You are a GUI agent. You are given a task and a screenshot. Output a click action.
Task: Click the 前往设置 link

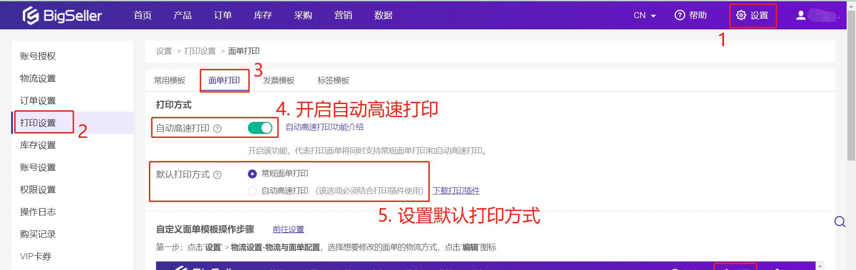pyautogui.click(x=288, y=230)
